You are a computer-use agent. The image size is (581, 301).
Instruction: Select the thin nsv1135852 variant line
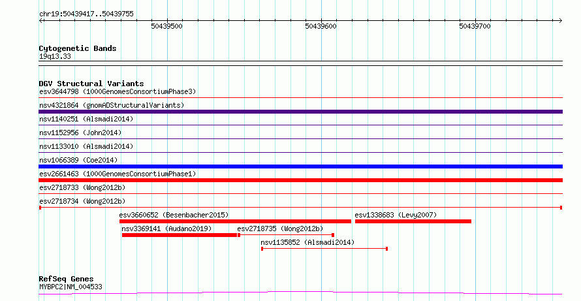coord(324,249)
